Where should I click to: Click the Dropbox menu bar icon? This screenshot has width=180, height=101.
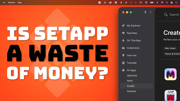pyautogui.click(x=121, y=2)
